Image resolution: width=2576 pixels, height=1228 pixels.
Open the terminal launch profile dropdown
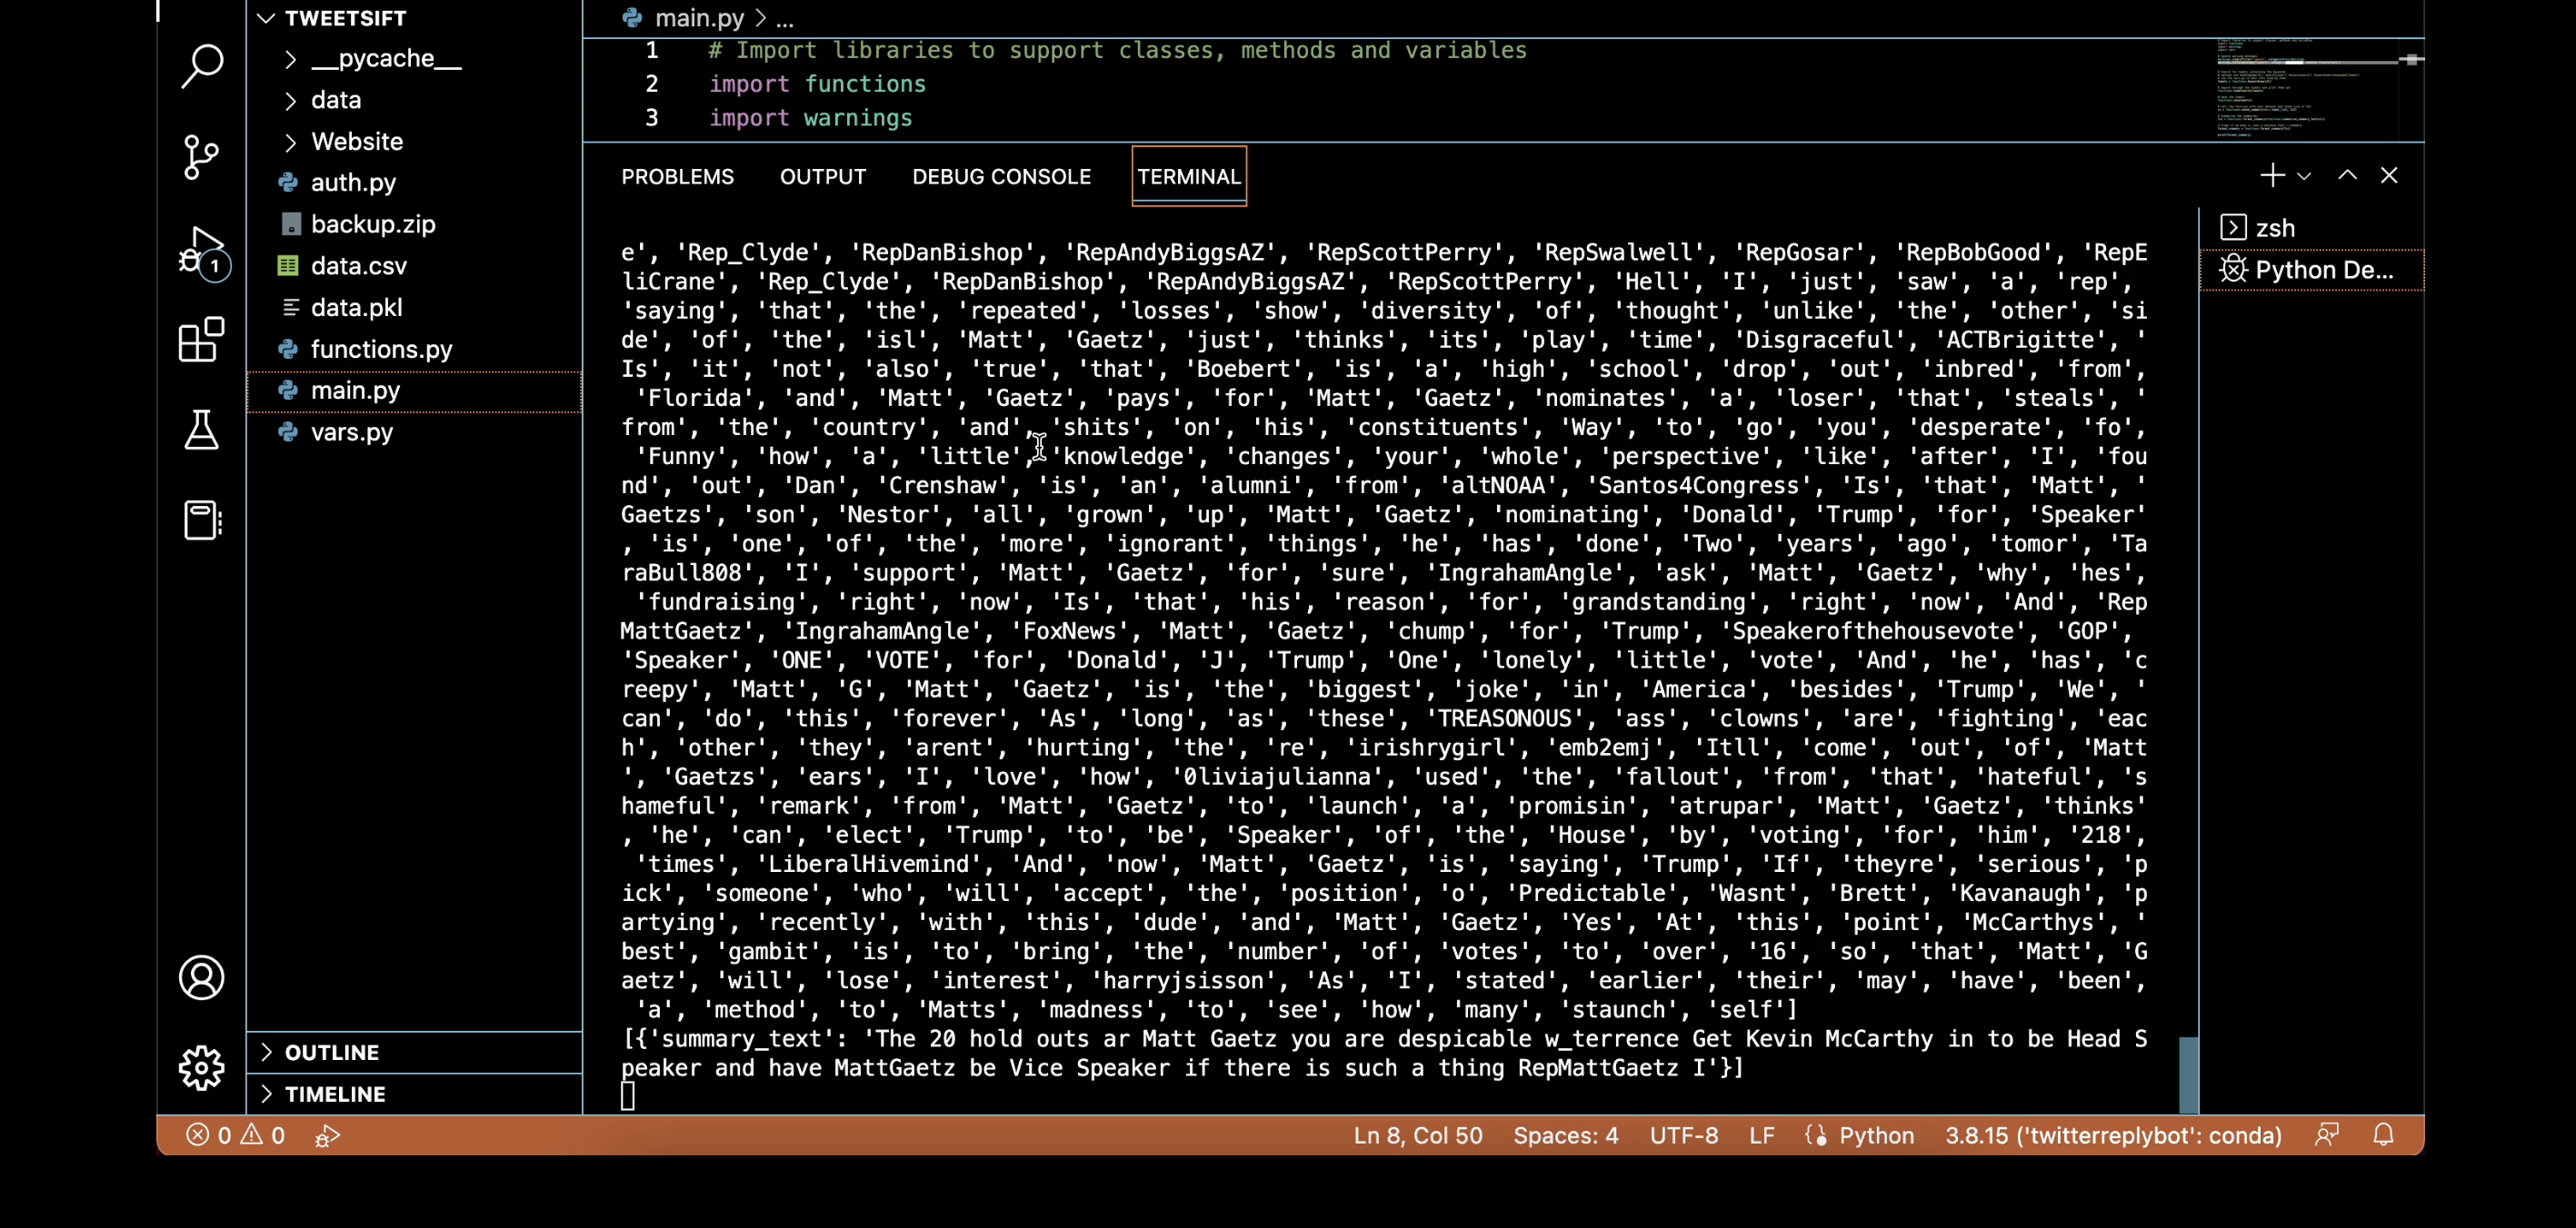coord(2306,175)
